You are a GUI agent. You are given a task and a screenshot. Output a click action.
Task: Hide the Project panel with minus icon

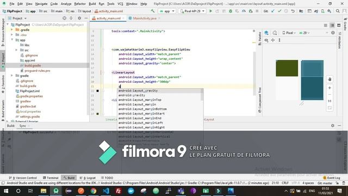click(86, 18)
